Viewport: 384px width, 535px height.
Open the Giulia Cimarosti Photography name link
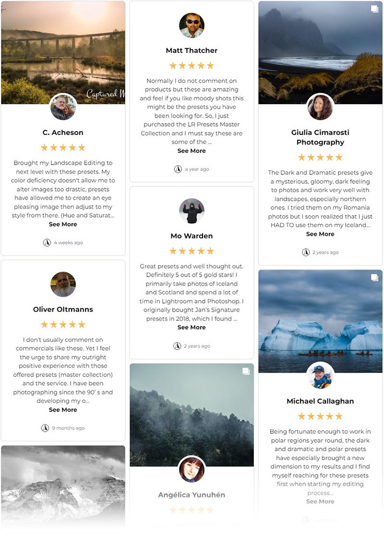pos(320,137)
